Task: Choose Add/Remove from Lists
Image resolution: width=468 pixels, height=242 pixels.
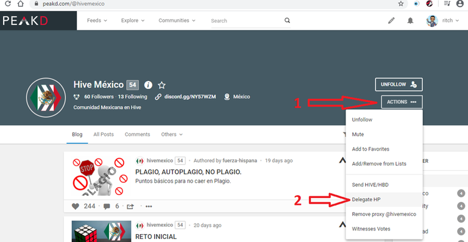Action: [384, 163]
